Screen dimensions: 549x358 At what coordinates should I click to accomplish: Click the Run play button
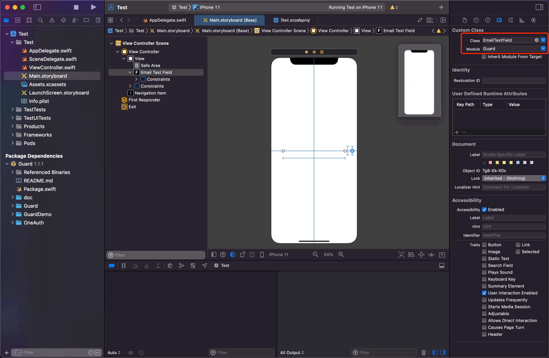(93, 7)
